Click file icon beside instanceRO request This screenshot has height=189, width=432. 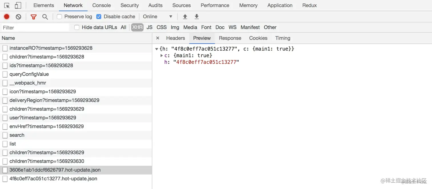[5, 48]
